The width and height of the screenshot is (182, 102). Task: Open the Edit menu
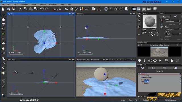point(8,5)
